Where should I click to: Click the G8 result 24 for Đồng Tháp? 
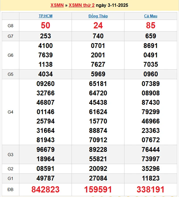(98, 26)
